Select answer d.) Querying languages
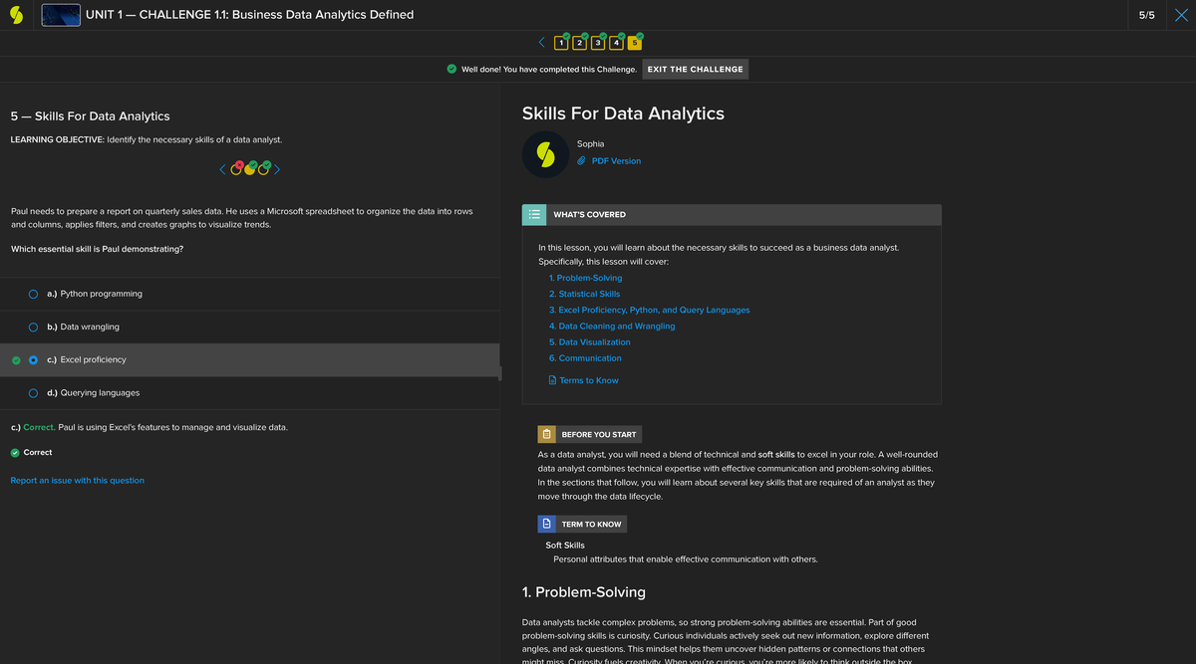 point(250,392)
